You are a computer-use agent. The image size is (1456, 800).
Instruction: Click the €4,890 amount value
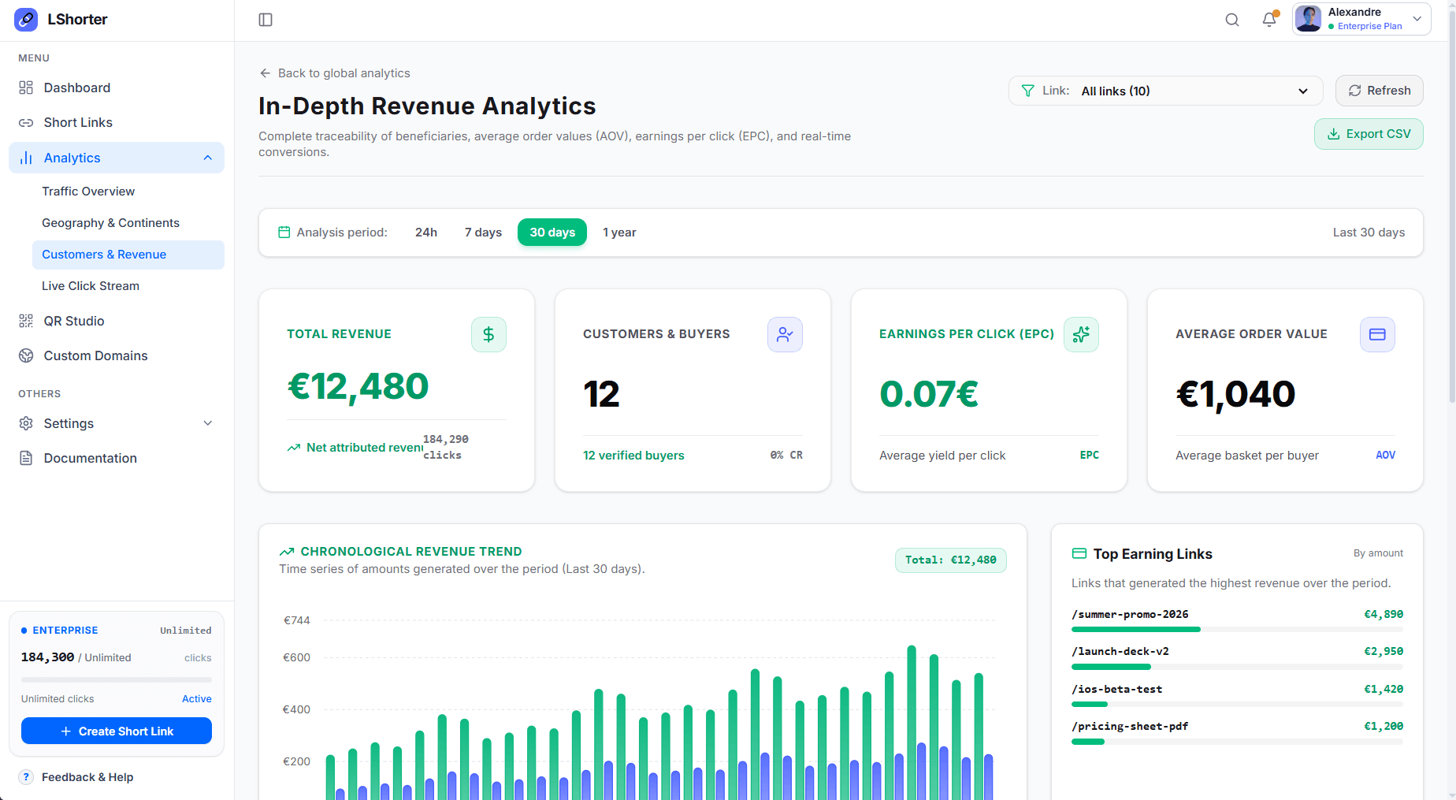coord(1384,614)
